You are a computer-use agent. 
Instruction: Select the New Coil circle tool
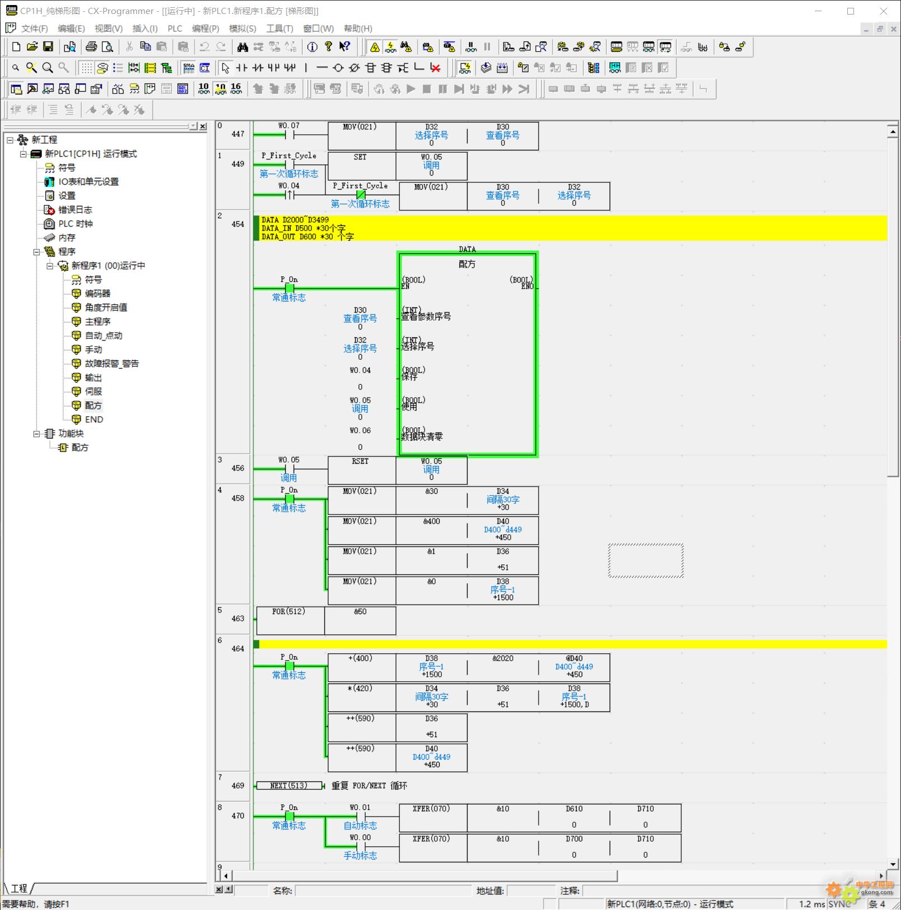[x=338, y=68]
